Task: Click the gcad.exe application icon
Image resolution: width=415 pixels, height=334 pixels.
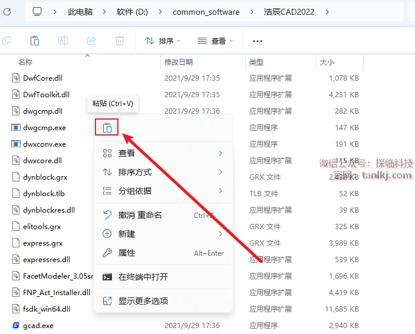Action: 16,325
